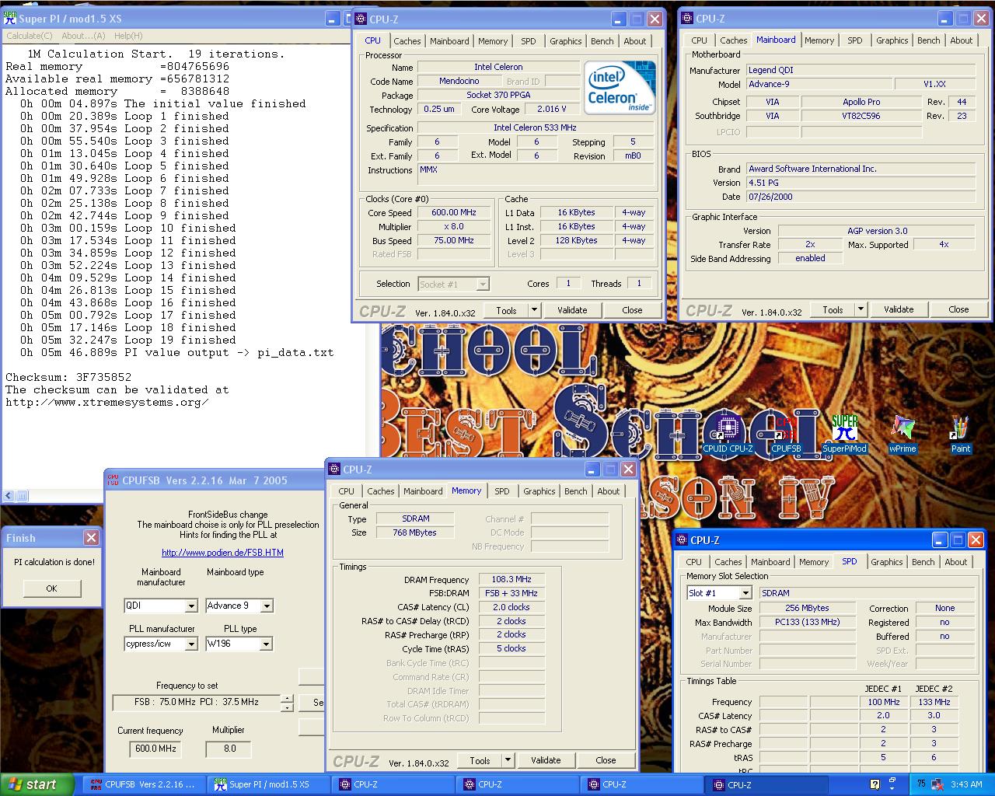The width and height of the screenshot is (995, 796).
Task: Click the DRAM Frequency 108.3 MHz value
Action: [x=511, y=580]
